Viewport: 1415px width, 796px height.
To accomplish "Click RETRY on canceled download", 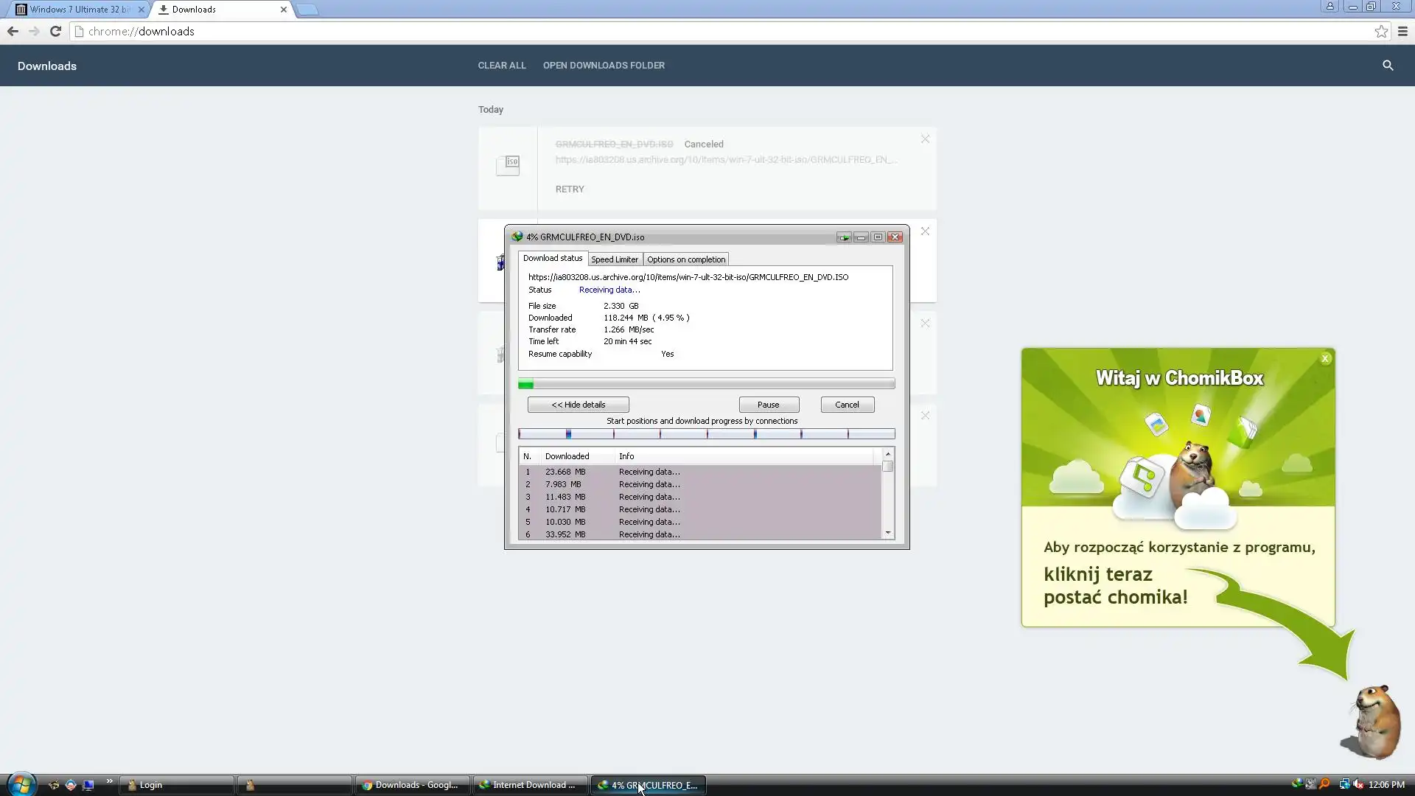I will [x=569, y=189].
